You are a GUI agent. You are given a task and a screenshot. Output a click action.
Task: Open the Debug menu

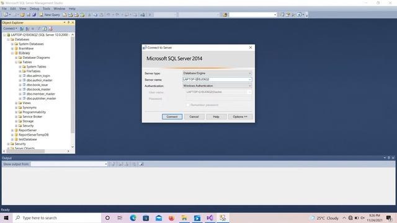(34, 9)
